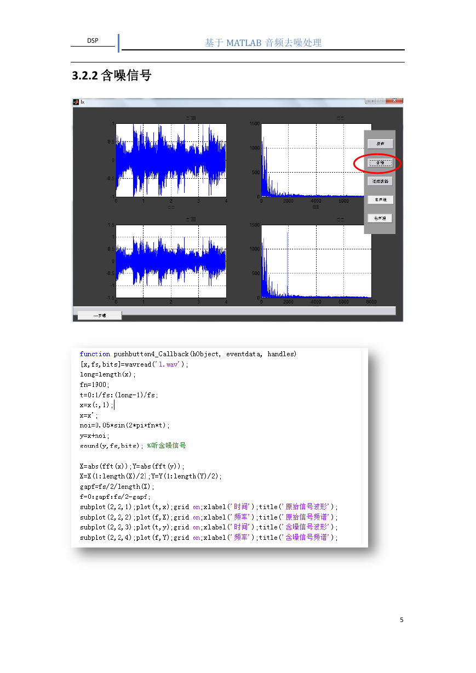476x673 pixels.
Task: Click the bottom-left noisy waveform plot
Action: pyautogui.click(x=171, y=261)
